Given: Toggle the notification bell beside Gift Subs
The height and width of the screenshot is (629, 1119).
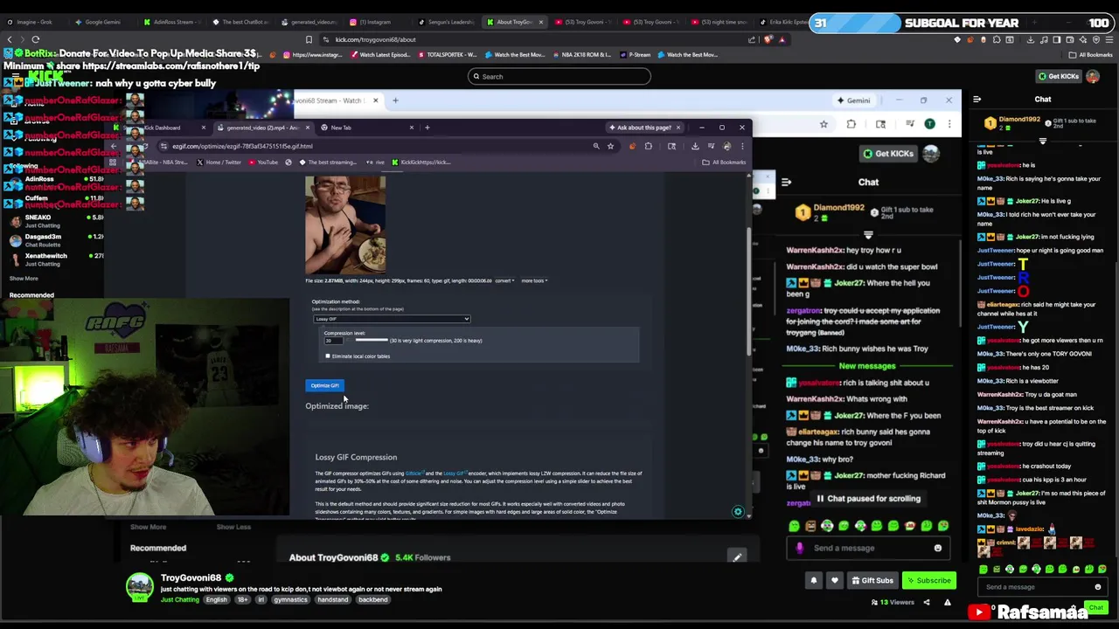Looking at the screenshot, I should coord(813,580).
